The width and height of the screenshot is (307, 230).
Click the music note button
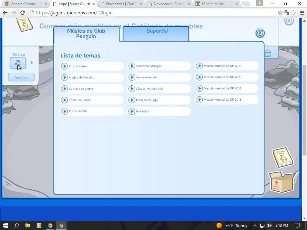coord(18,63)
